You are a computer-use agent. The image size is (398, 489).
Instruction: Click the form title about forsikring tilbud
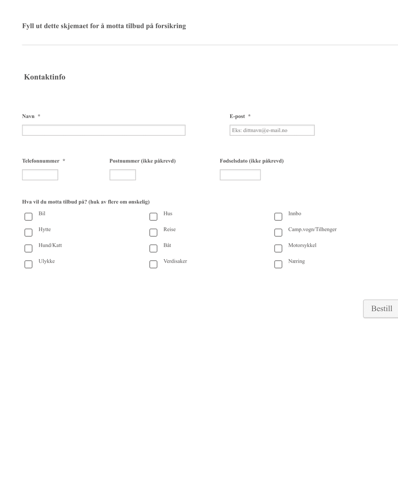(104, 26)
